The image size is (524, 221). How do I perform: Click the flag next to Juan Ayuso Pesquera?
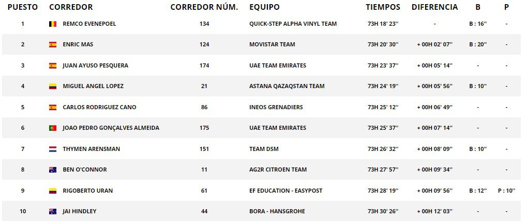click(x=53, y=66)
